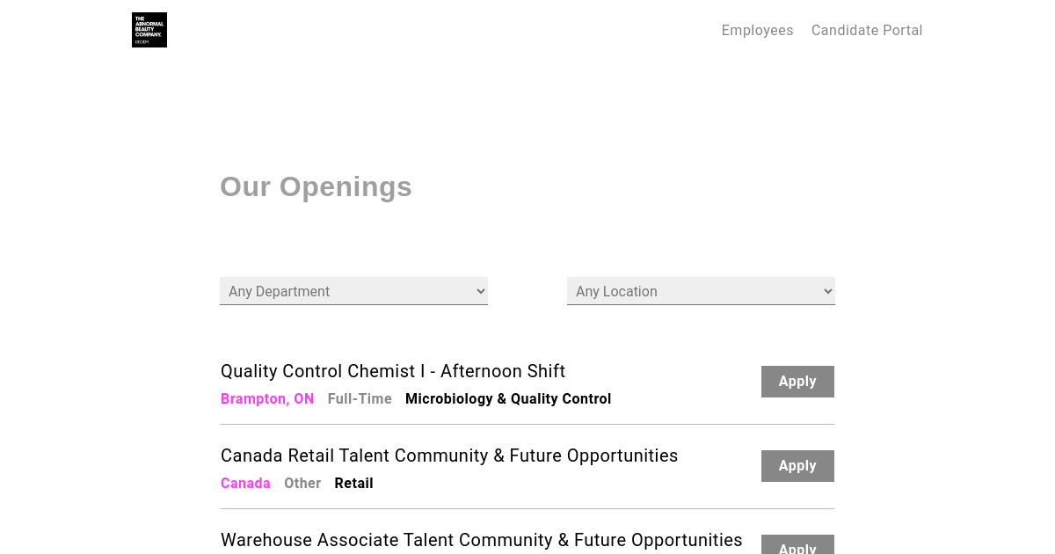
Task: Click the Brampton, ON location tag
Action: pyautogui.click(x=267, y=398)
